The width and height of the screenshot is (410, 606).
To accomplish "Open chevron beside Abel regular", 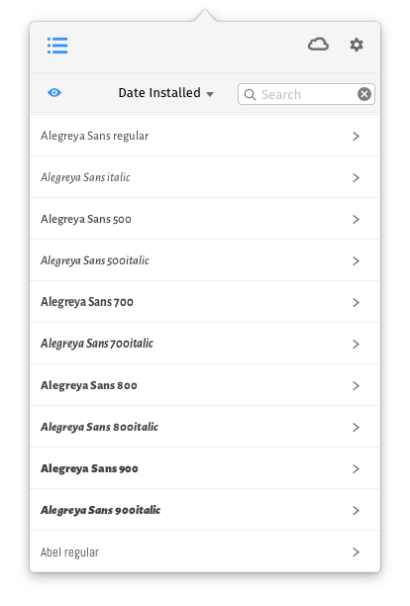I will pyautogui.click(x=356, y=552).
